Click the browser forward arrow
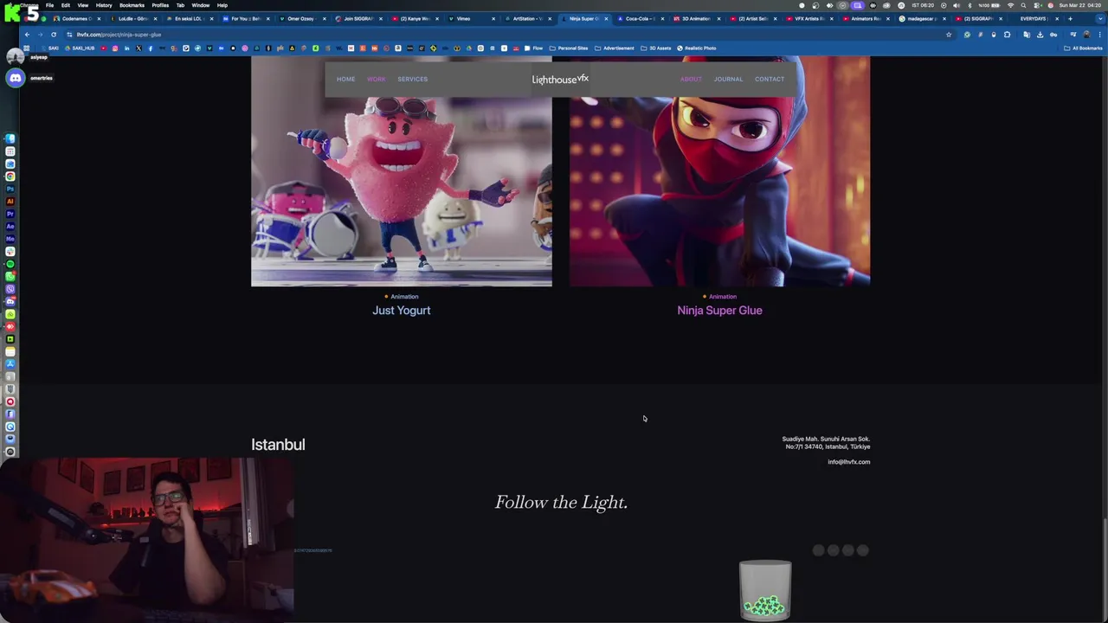The height and width of the screenshot is (623, 1108). pyautogui.click(x=40, y=35)
